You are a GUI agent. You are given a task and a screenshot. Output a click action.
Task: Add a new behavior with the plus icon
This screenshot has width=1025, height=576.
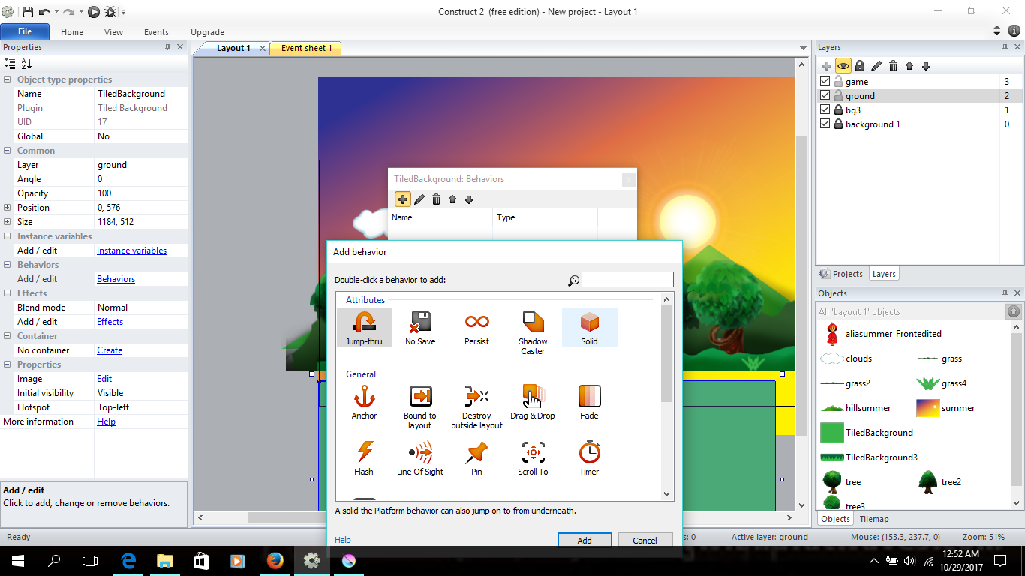[x=403, y=199]
